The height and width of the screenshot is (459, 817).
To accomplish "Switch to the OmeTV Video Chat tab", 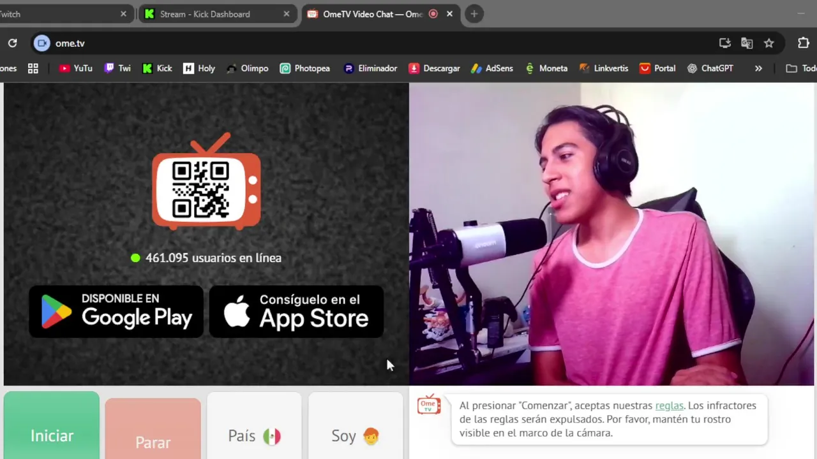I will pos(380,14).
